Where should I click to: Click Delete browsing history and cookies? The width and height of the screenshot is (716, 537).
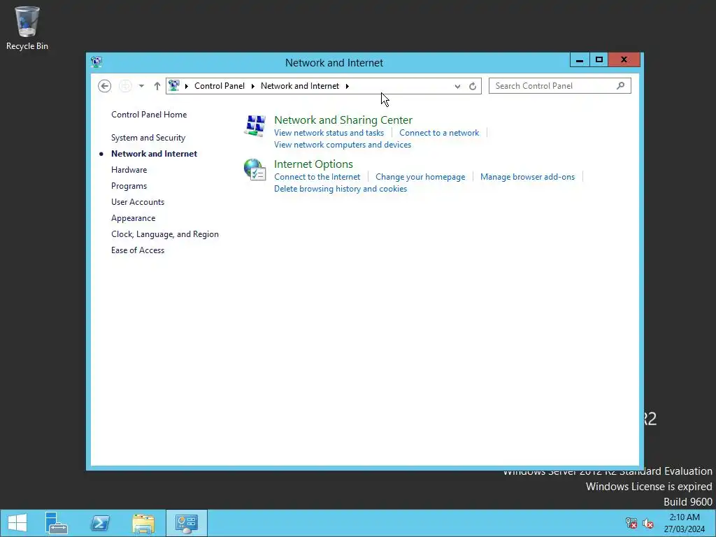click(x=341, y=189)
